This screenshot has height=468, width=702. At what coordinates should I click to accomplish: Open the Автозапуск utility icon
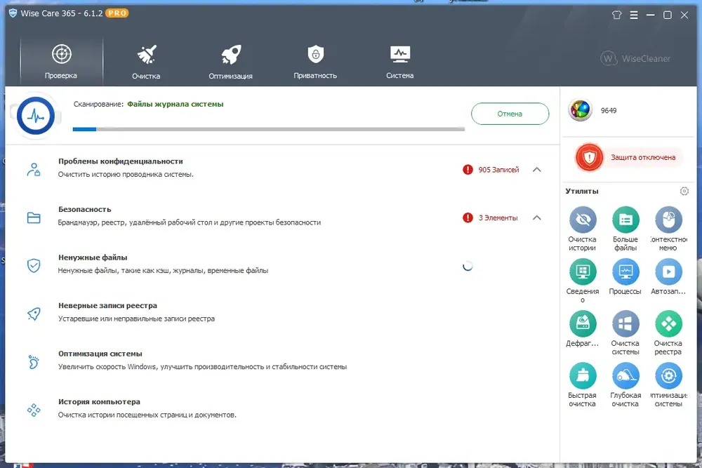coord(668,272)
